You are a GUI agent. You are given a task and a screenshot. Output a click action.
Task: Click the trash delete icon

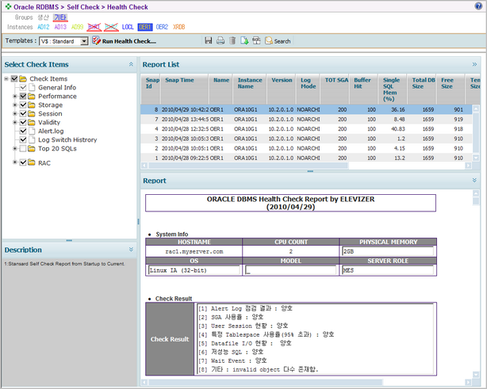tap(232, 40)
